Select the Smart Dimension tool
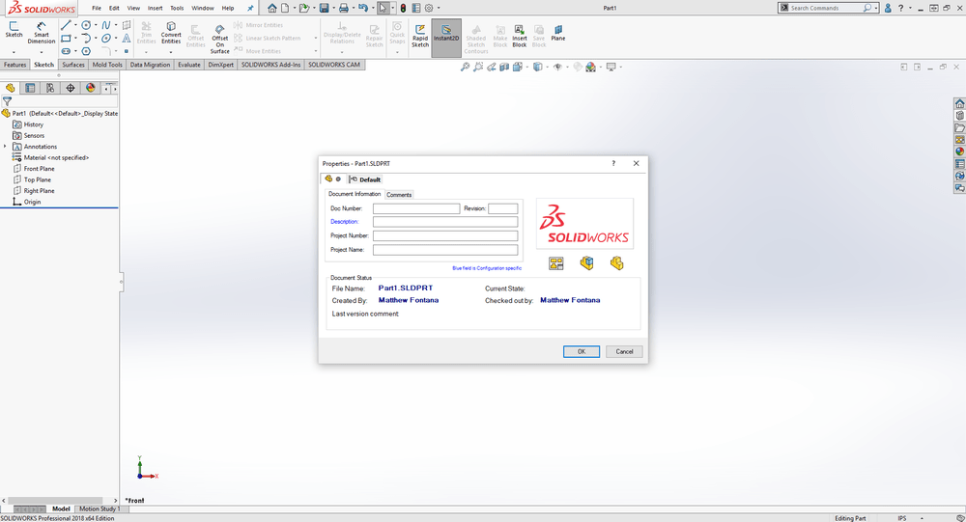This screenshot has width=966, height=522. point(42,32)
